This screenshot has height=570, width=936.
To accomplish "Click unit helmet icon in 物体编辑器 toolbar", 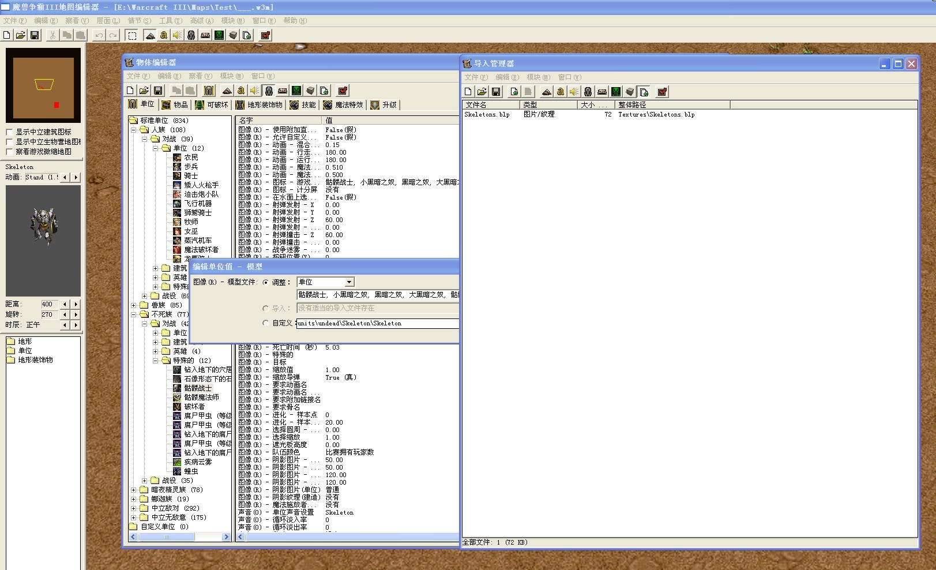I will (x=209, y=91).
